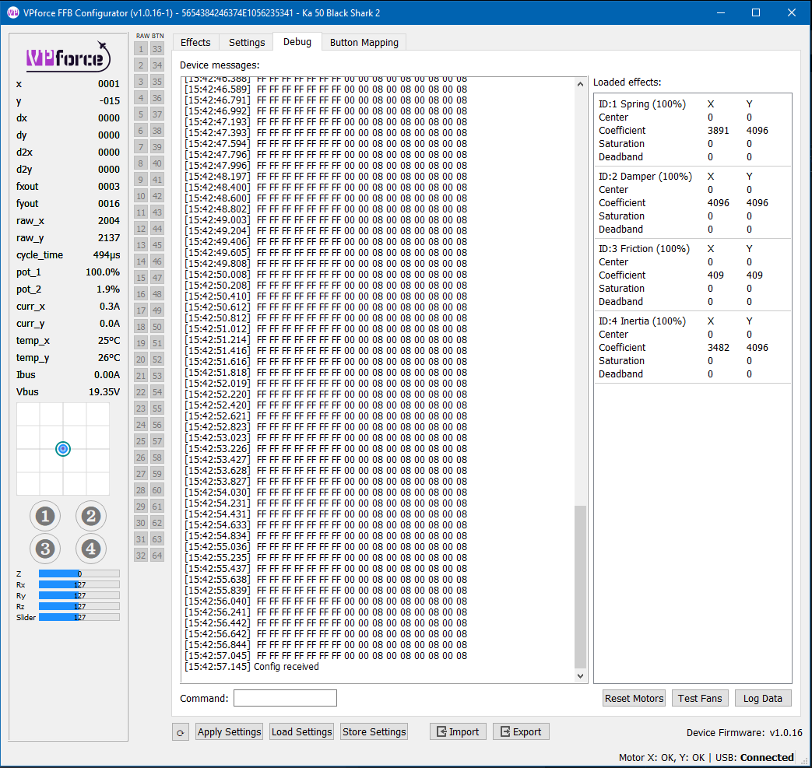Click the Vbus value 19.35V
Viewport: 812px width, 768px height.
click(x=104, y=391)
